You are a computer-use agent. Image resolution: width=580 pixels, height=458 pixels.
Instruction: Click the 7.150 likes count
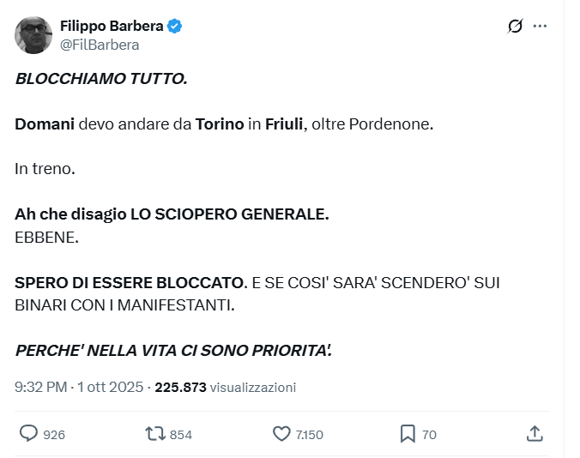[x=309, y=435]
